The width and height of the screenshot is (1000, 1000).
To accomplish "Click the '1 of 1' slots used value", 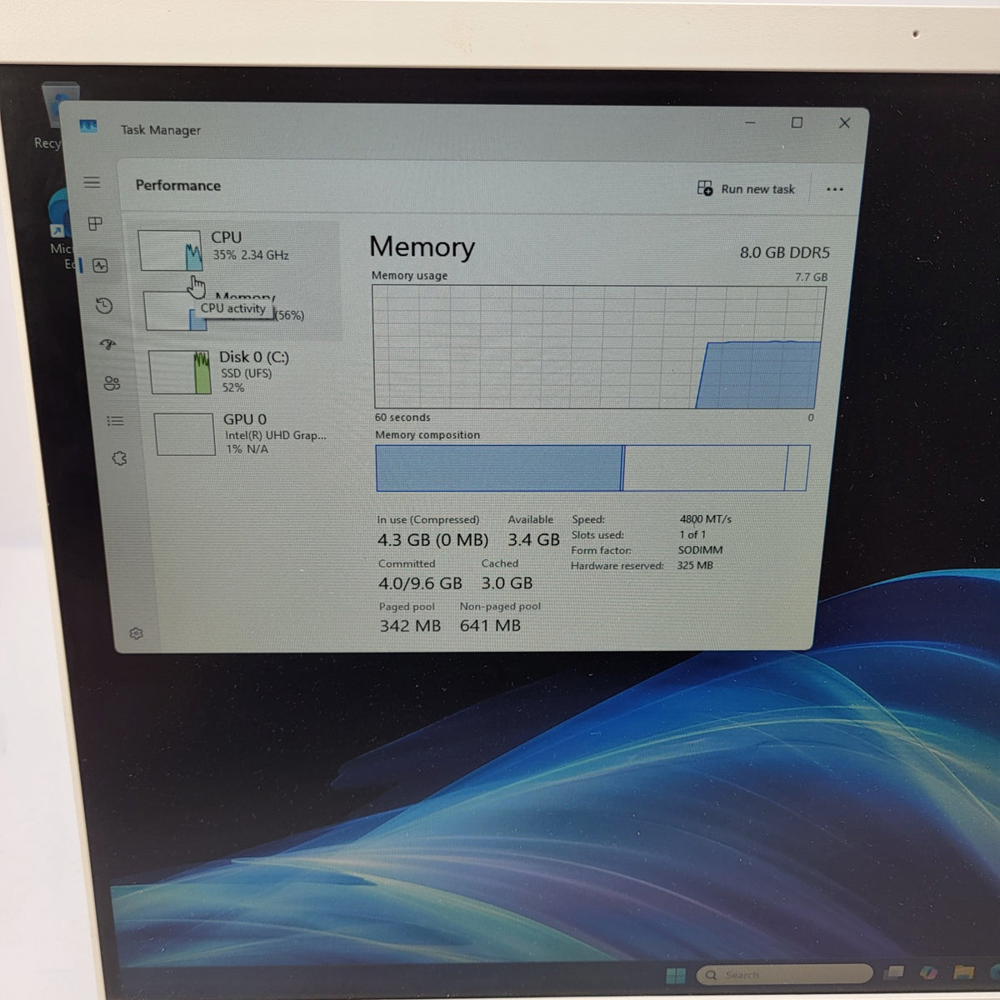I will (x=692, y=535).
